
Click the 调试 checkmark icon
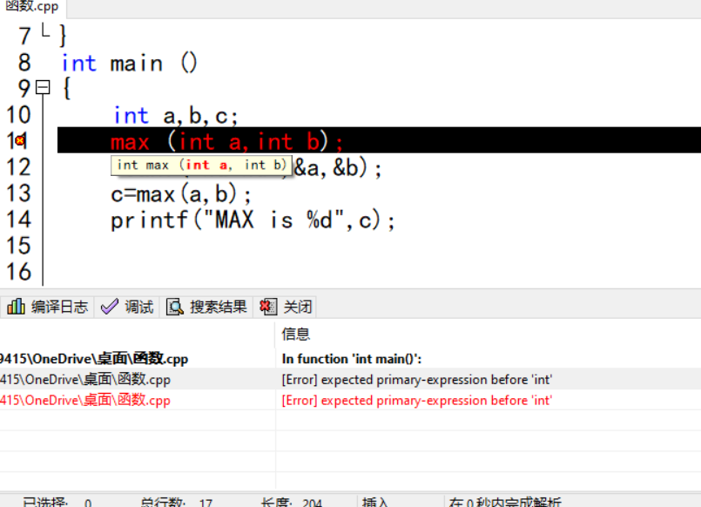110,307
